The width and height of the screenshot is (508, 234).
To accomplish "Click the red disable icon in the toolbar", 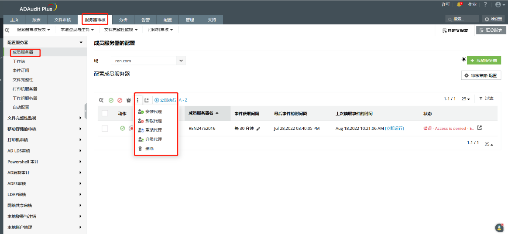I will pos(120,100).
